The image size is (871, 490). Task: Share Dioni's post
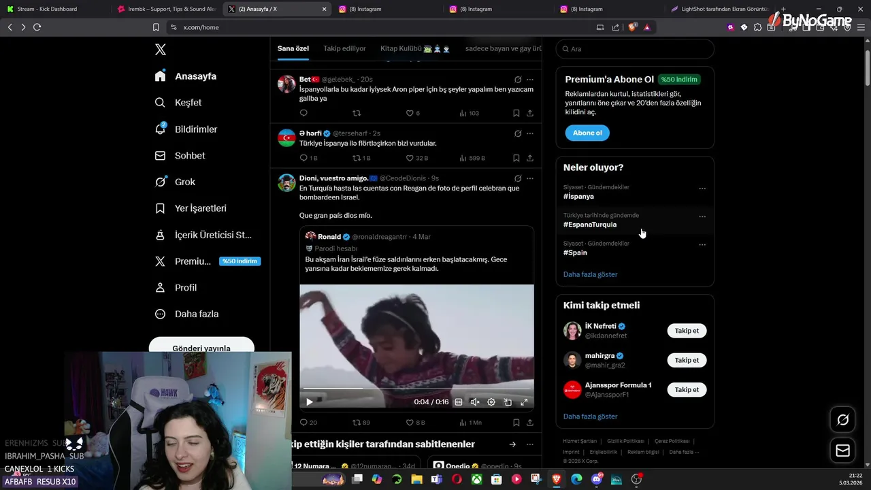[x=529, y=423]
